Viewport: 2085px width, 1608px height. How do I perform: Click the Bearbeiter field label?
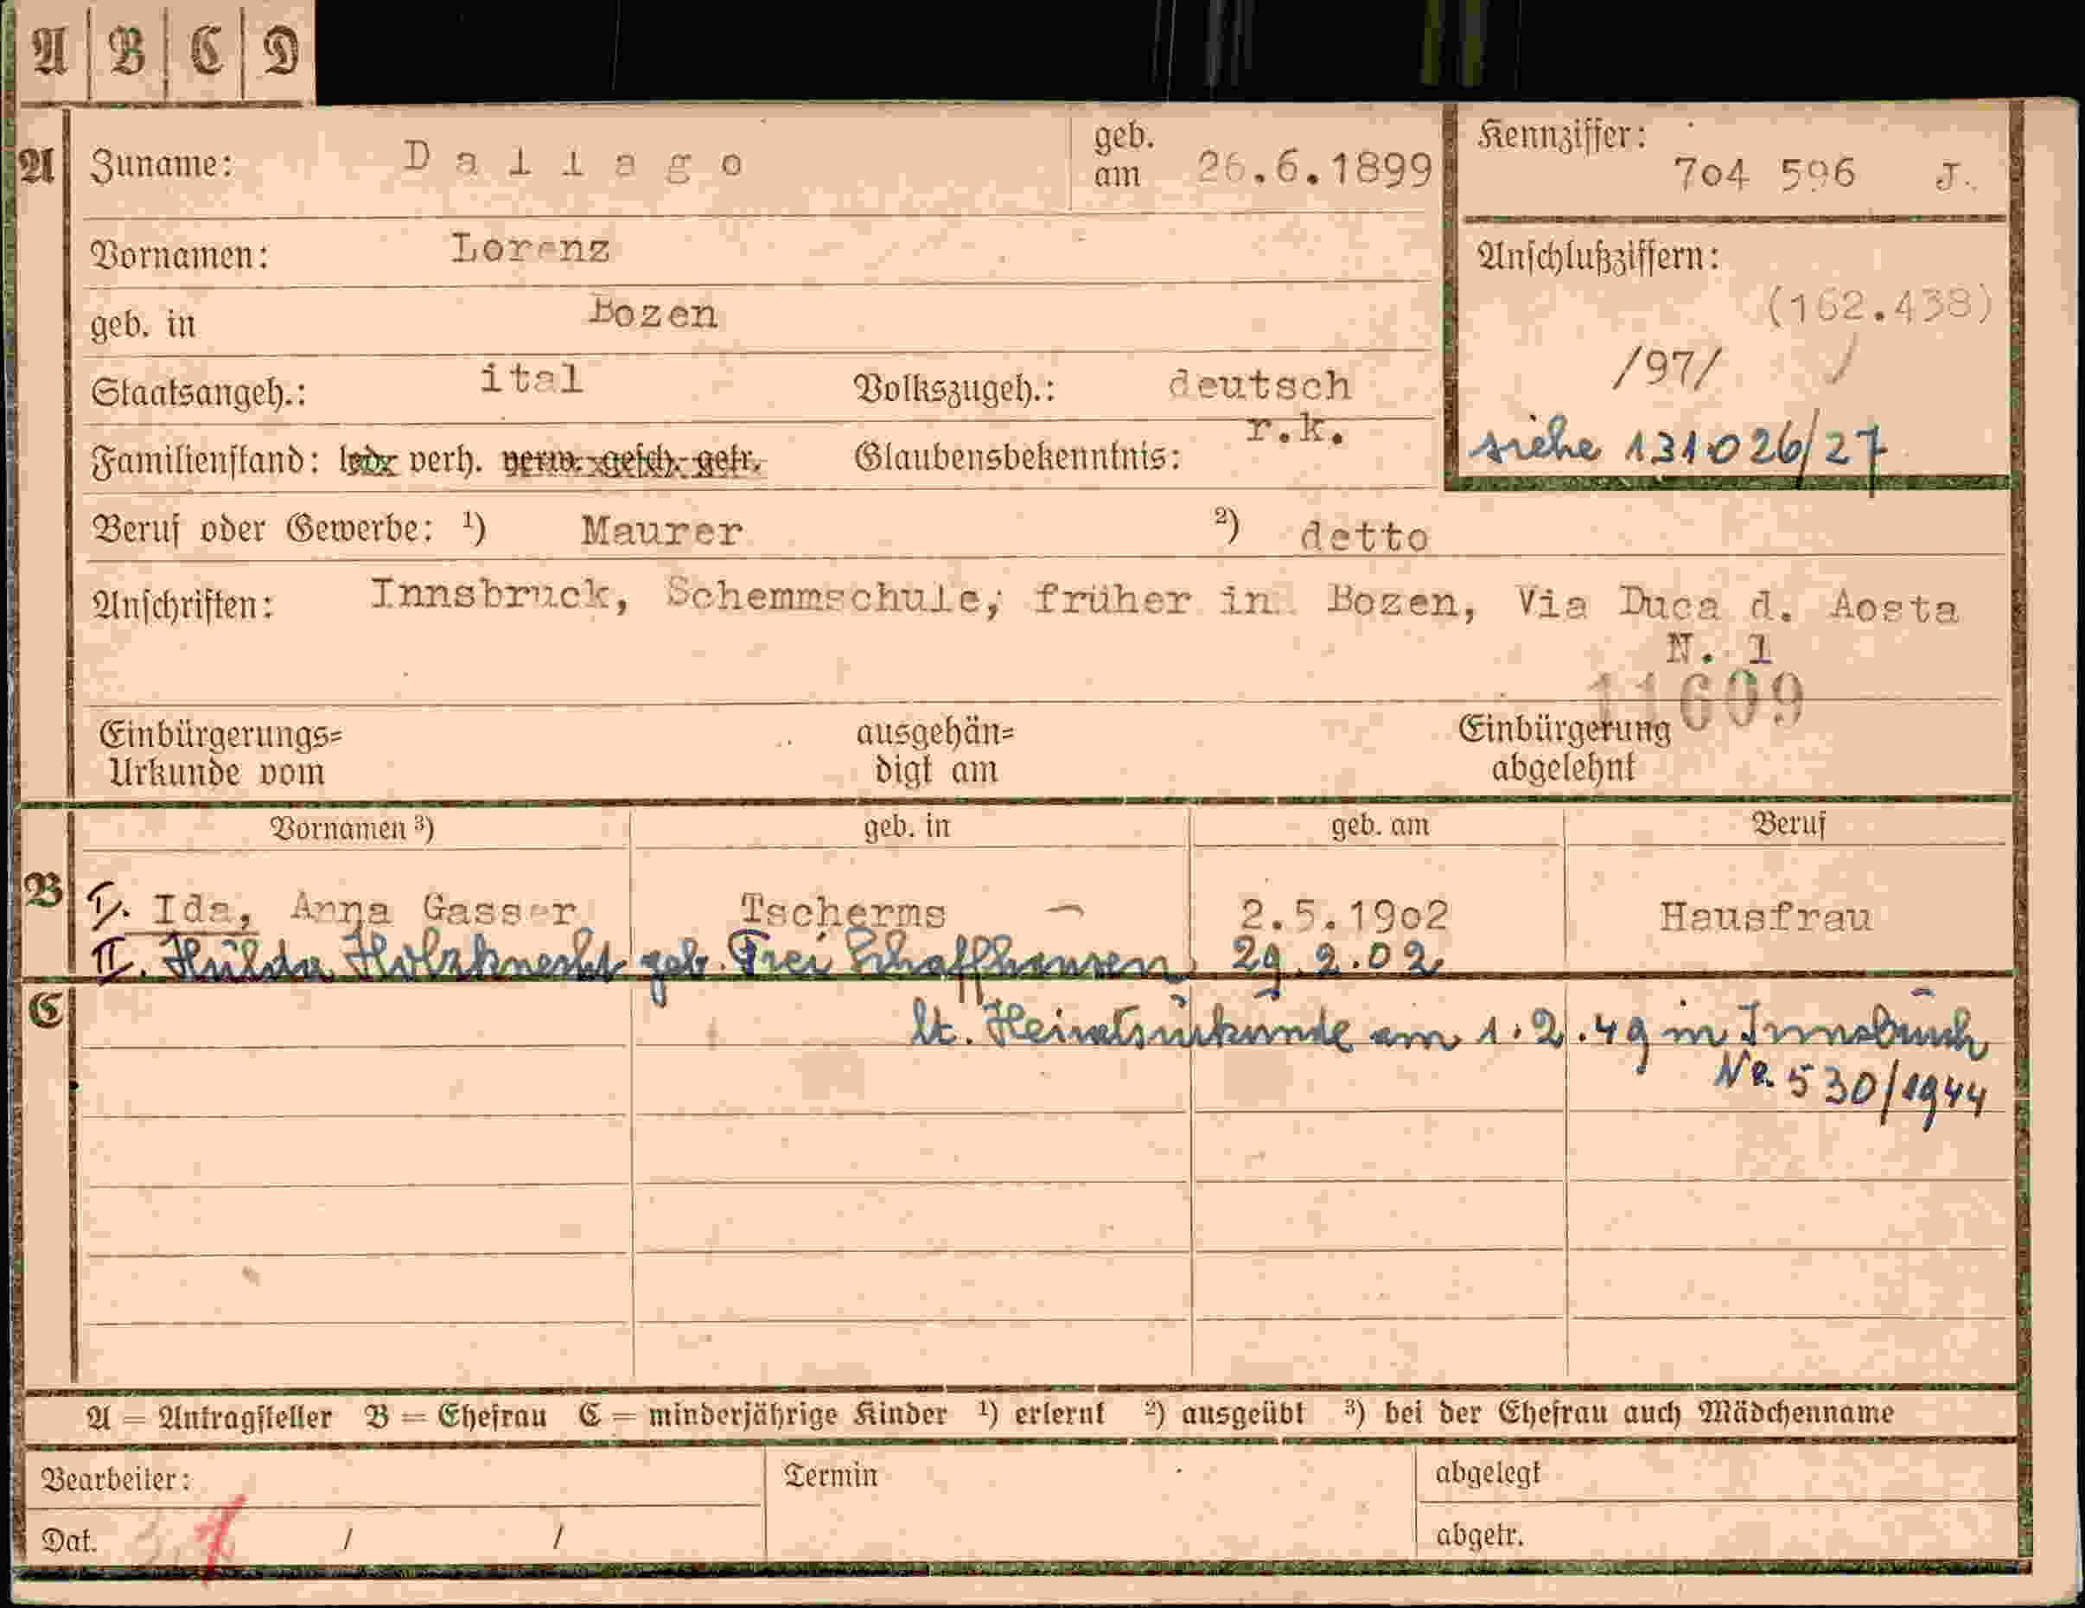tap(117, 1479)
